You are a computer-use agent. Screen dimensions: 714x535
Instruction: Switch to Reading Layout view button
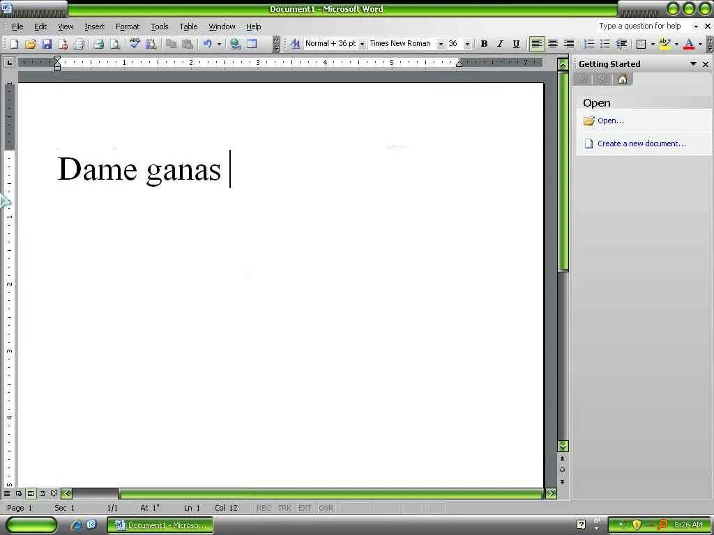54,493
